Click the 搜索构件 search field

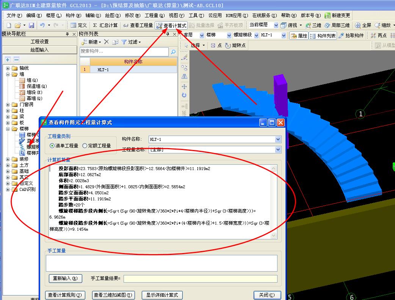pyautogui.click(x=124, y=52)
